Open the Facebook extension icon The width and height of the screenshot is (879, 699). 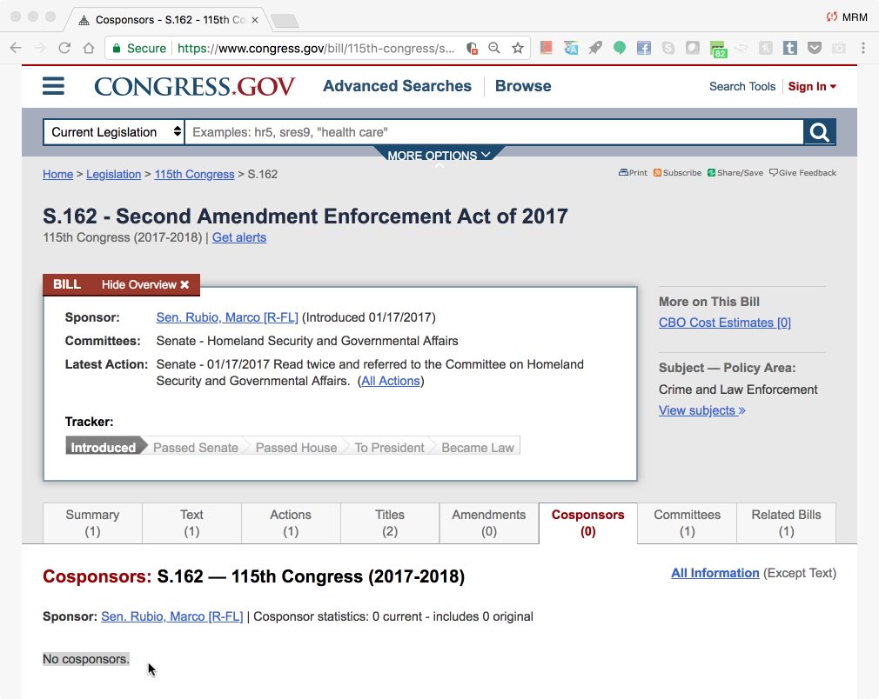click(643, 48)
